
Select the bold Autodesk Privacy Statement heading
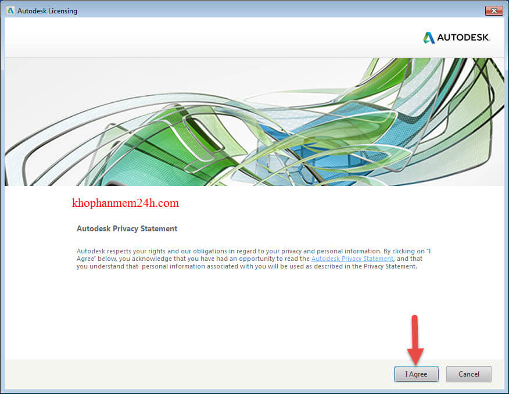pos(127,229)
